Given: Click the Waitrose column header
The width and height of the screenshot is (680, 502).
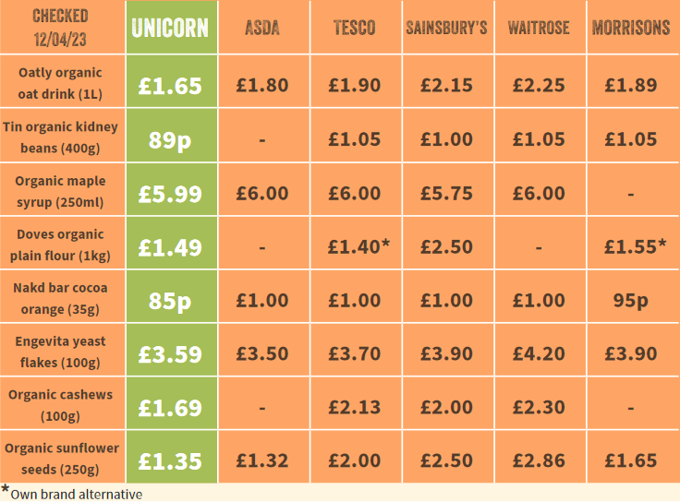Looking at the screenshot, I should click(539, 27).
